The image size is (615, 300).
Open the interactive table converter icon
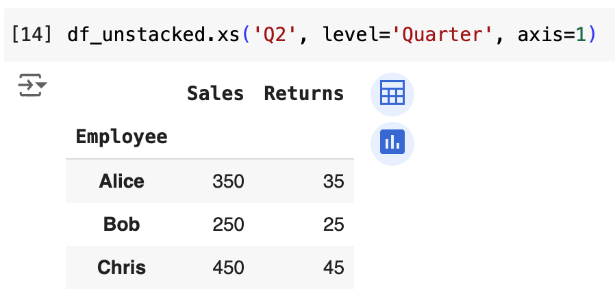392,93
